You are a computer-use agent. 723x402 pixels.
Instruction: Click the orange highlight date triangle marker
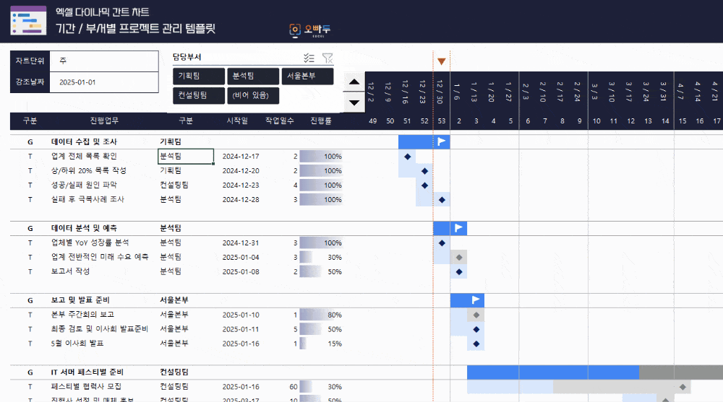[441, 61]
